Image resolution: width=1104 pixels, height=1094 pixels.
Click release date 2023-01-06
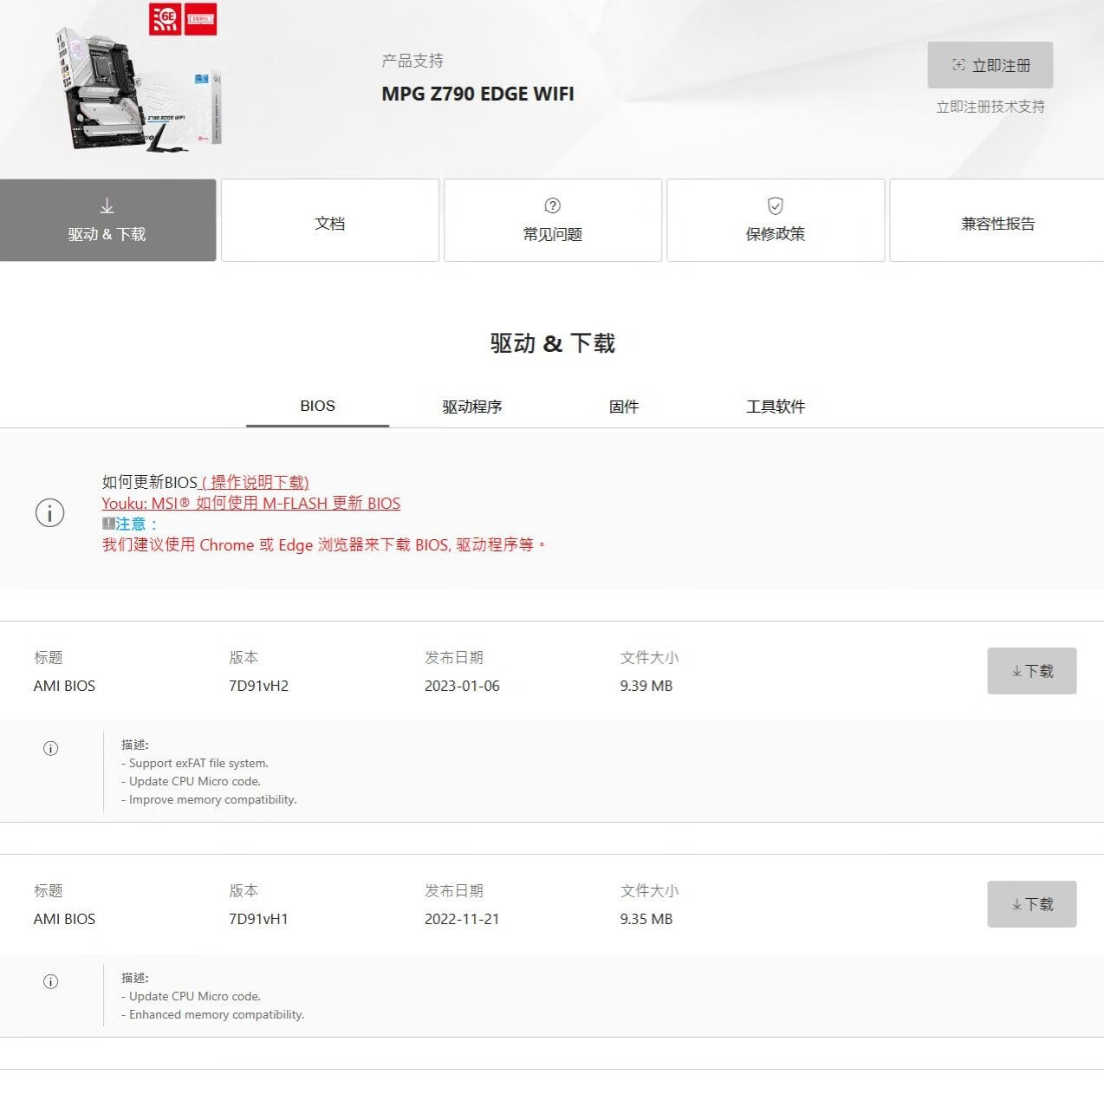(462, 686)
